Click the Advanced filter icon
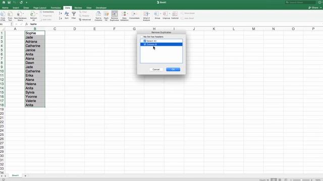This screenshot has height=181, width=323. 85,20
